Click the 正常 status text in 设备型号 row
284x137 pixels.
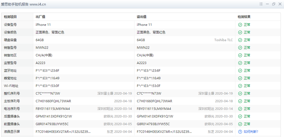click(247, 25)
